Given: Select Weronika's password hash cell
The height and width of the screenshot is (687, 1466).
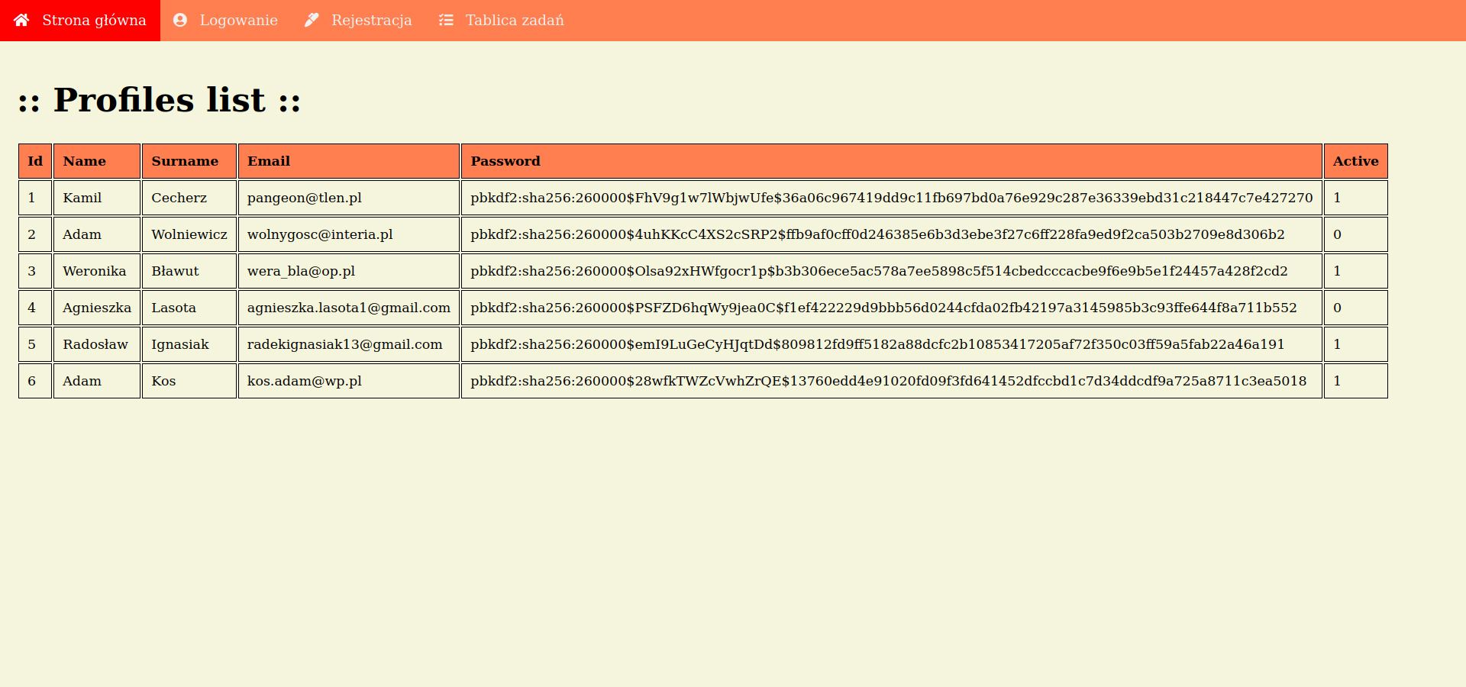Looking at the screenshot, I should 892,271.
